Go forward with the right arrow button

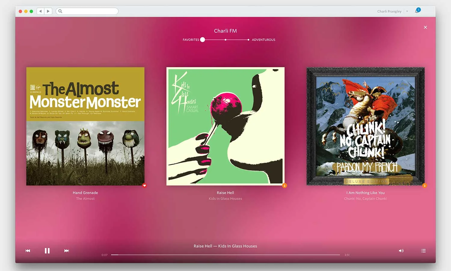(x=48, y=11)
